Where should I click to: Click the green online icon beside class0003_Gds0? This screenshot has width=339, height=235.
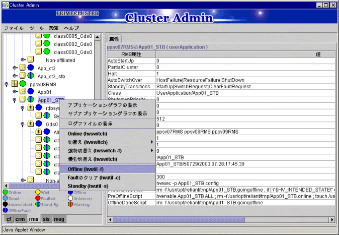click(x=47, y=51)
